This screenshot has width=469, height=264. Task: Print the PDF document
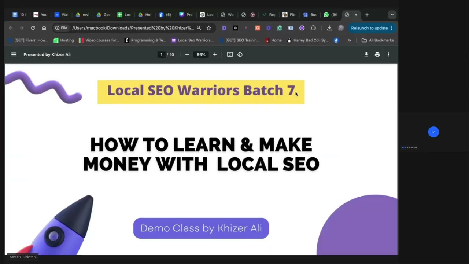point(377,55)
